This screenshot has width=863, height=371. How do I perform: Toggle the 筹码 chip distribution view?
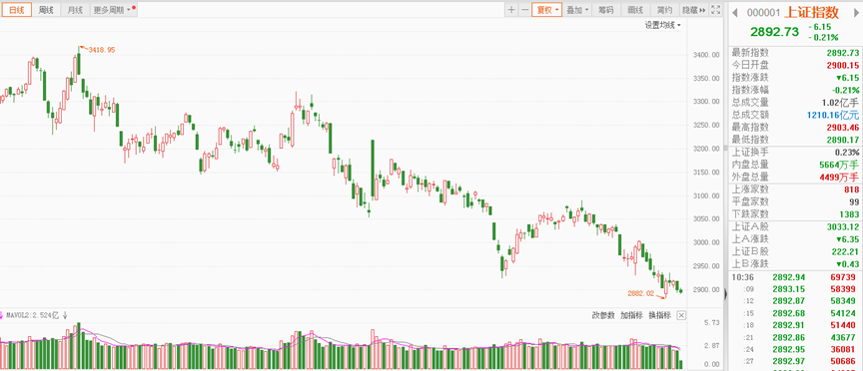click(x=606, y=10)
